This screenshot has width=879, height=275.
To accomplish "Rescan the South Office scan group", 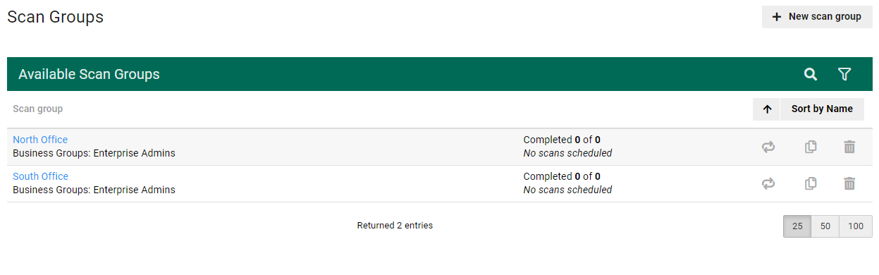I will click(768, 183).
